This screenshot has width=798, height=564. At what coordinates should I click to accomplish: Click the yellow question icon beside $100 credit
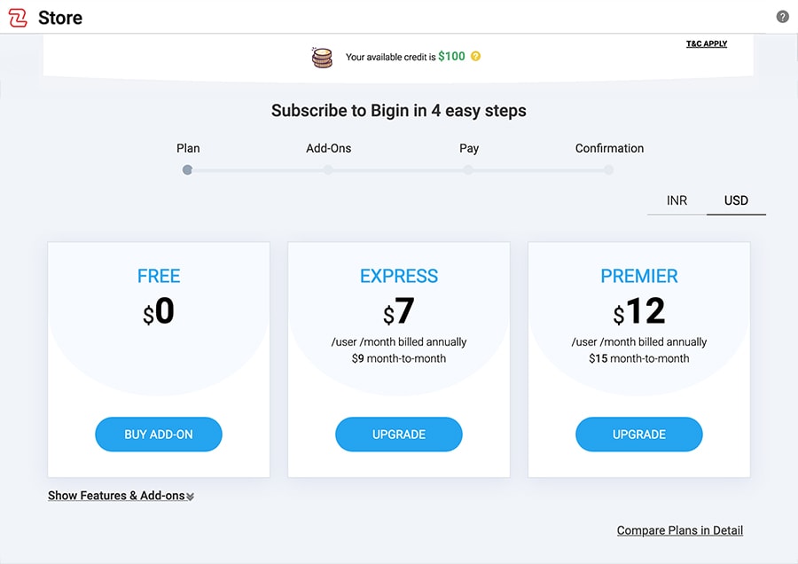tap(474, 56)
